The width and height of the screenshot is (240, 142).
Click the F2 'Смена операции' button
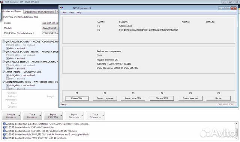point(105,98)
